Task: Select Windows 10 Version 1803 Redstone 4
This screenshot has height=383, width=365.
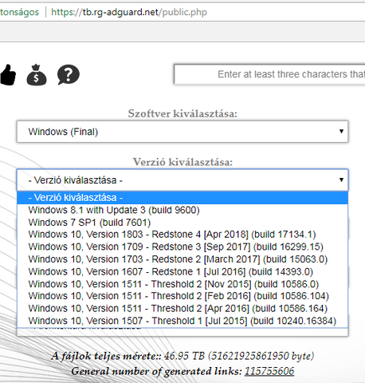Action: click(x=182, y=235)
